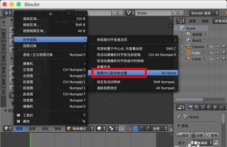Select the Constraints properties tab
Viewport: 227px width, 147px height.
(x=221, y=107)
